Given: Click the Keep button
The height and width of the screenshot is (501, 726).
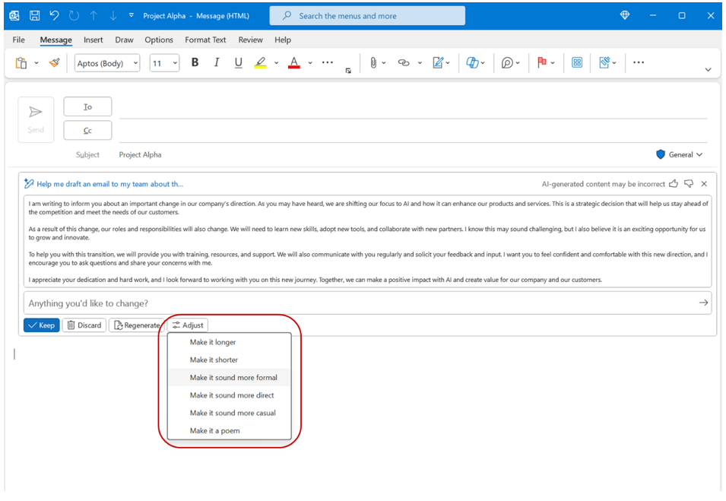Looking at the screenshot, I should point(41,325).
